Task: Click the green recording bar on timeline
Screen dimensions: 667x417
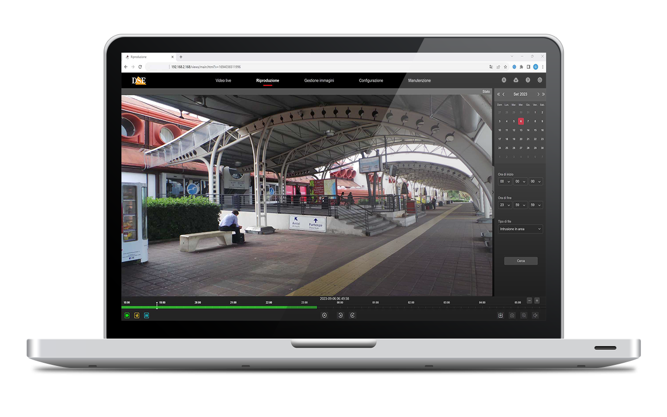Action: 219,308
